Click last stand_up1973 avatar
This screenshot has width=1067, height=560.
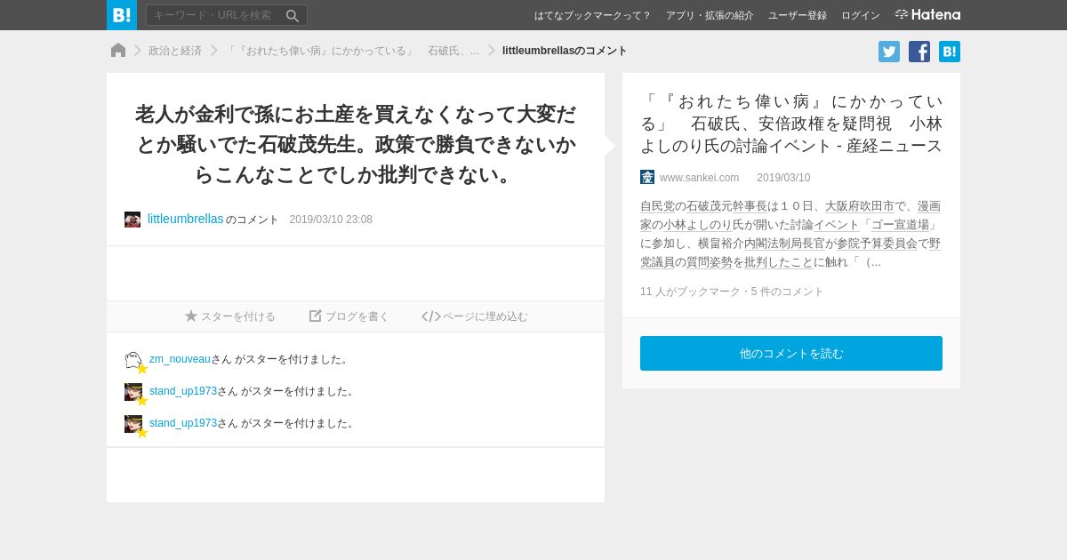[133, 424]
